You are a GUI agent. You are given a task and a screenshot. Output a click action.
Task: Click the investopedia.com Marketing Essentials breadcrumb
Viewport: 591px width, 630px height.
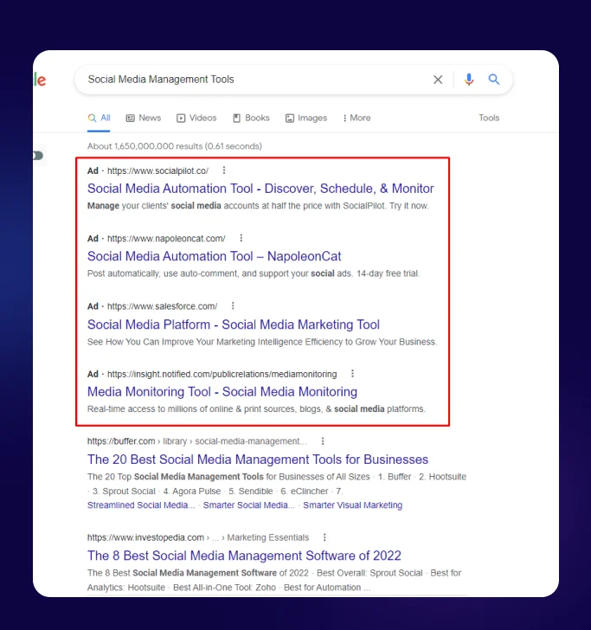pos(198,537)
